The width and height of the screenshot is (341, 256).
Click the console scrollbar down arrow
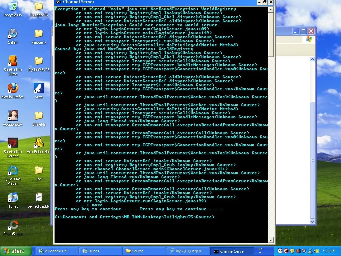[x=271, y=240]
